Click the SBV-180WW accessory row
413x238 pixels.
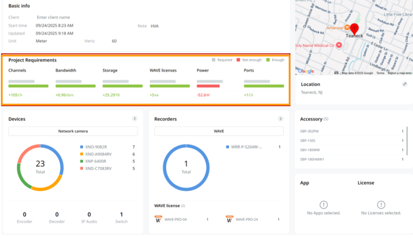[352, 150]
